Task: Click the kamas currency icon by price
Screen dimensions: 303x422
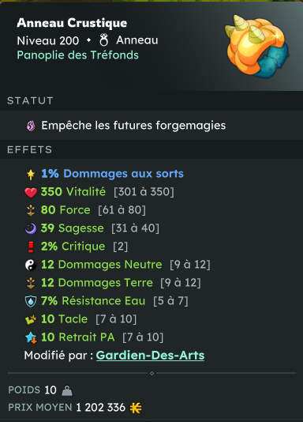Action: pos(136,408)
